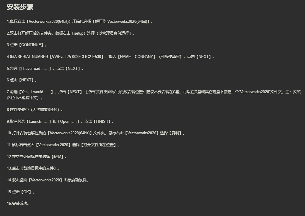Click the 安装步骤 heading
305x216 pixels.
[x=20, y=7]
